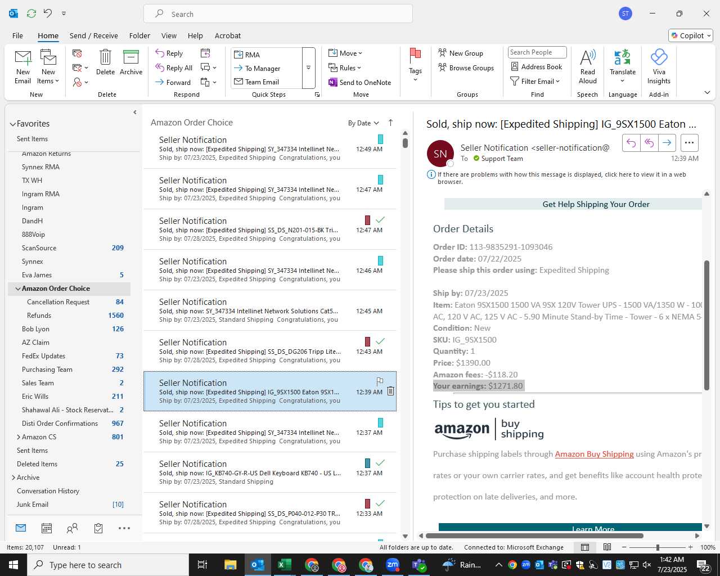
Task: Click the New Email icon
Action: coord(23,66)
